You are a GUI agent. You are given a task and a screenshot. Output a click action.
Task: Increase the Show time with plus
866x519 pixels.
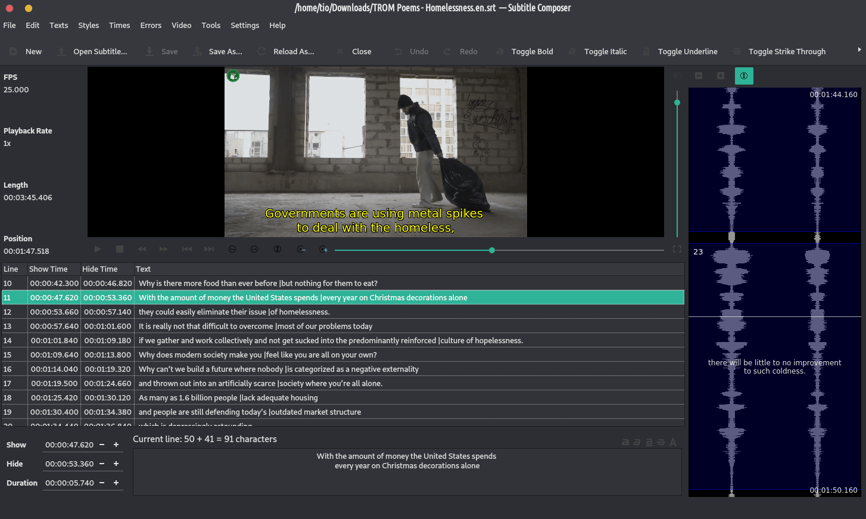[x=116, y=445]
